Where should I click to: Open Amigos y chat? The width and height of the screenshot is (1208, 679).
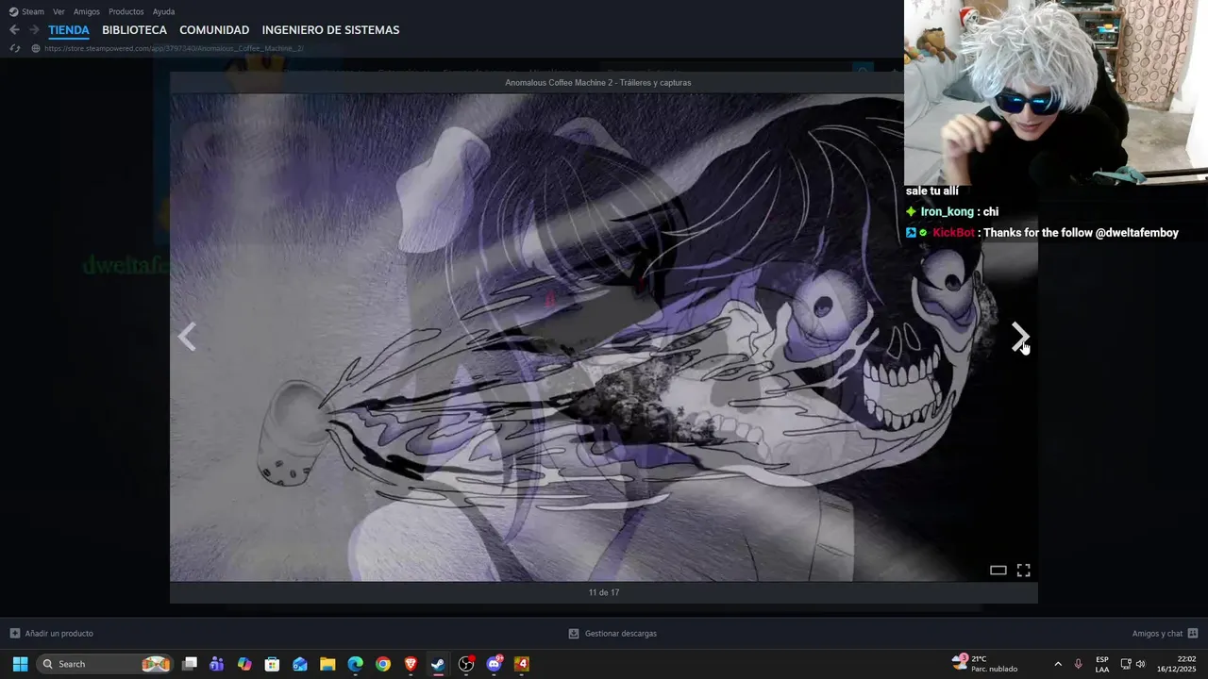pyautogui.click(x=1166, y=634)
